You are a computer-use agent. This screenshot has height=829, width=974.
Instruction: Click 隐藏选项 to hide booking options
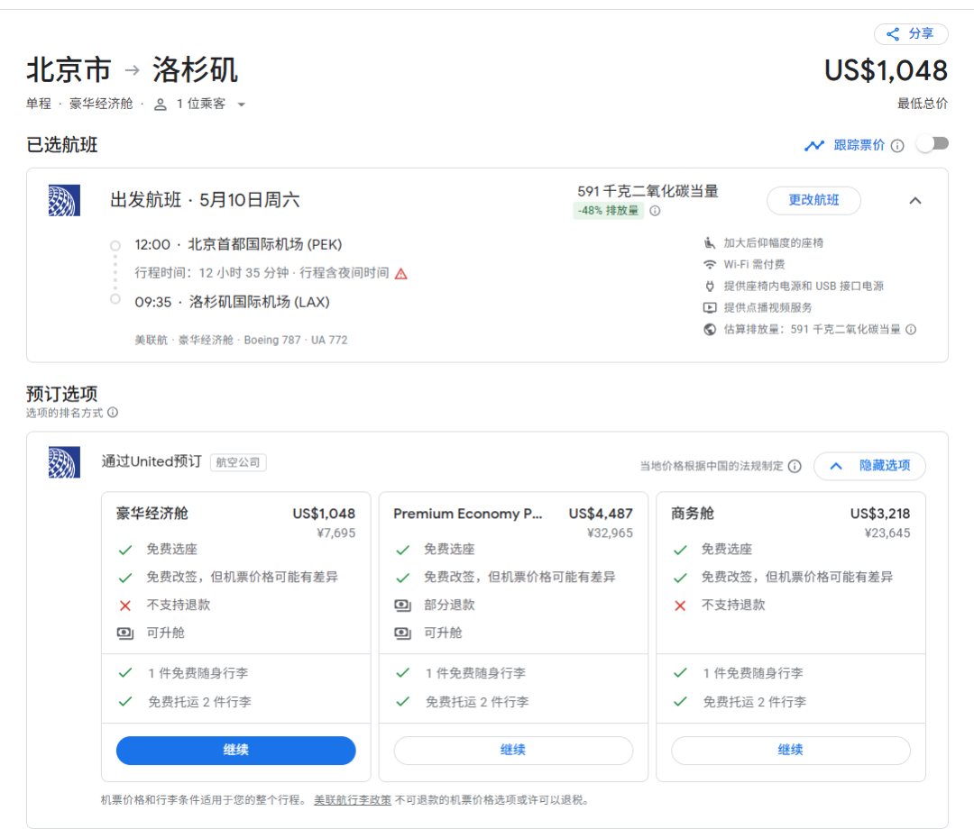tap(869, 466)
